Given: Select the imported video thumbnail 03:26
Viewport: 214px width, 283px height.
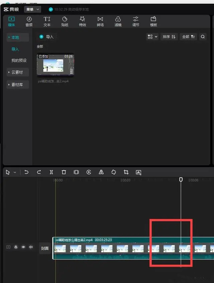Looking at the screenshot, I should click(56, 65).
